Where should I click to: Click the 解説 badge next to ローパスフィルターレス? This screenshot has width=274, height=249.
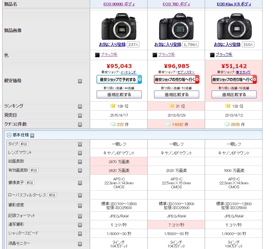point(52,195)
